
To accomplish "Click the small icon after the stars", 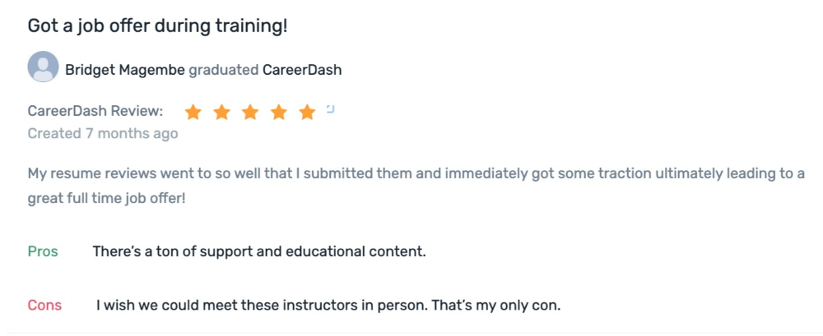I will point(331,109).
